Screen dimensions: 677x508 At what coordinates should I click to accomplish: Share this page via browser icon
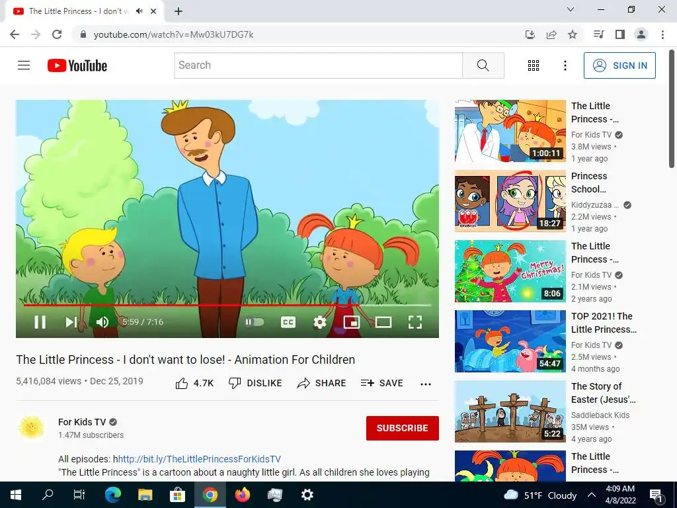551,34
